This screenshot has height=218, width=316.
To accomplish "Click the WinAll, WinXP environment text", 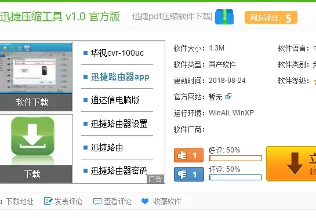I will pyautogui.click(x=231, y=113).
